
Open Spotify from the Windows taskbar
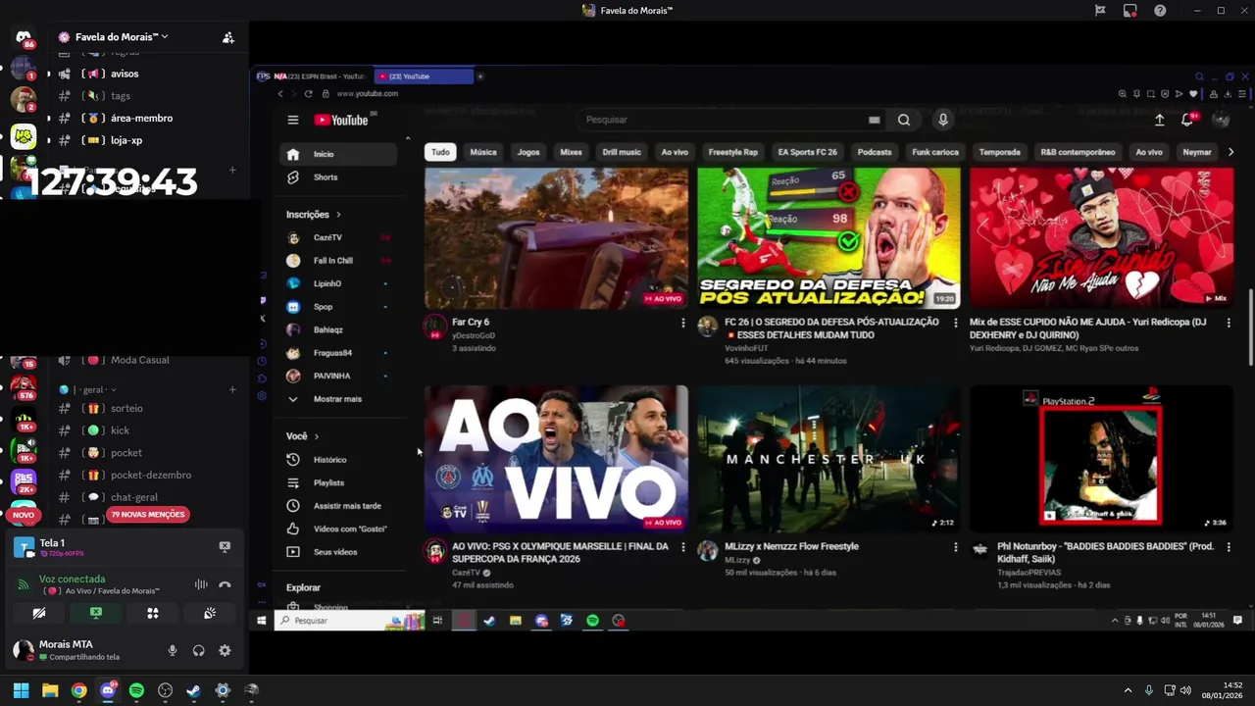pyautogui.click(x=136, y=690)
